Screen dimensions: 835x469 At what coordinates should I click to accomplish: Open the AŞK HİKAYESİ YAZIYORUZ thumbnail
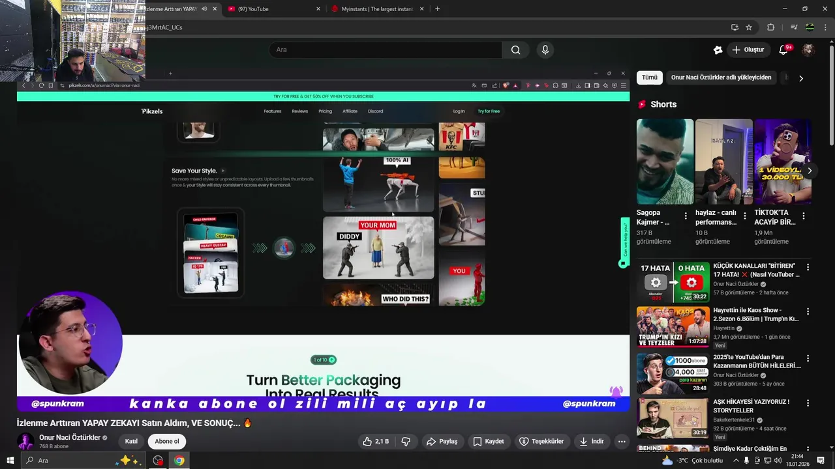[673, 418]
